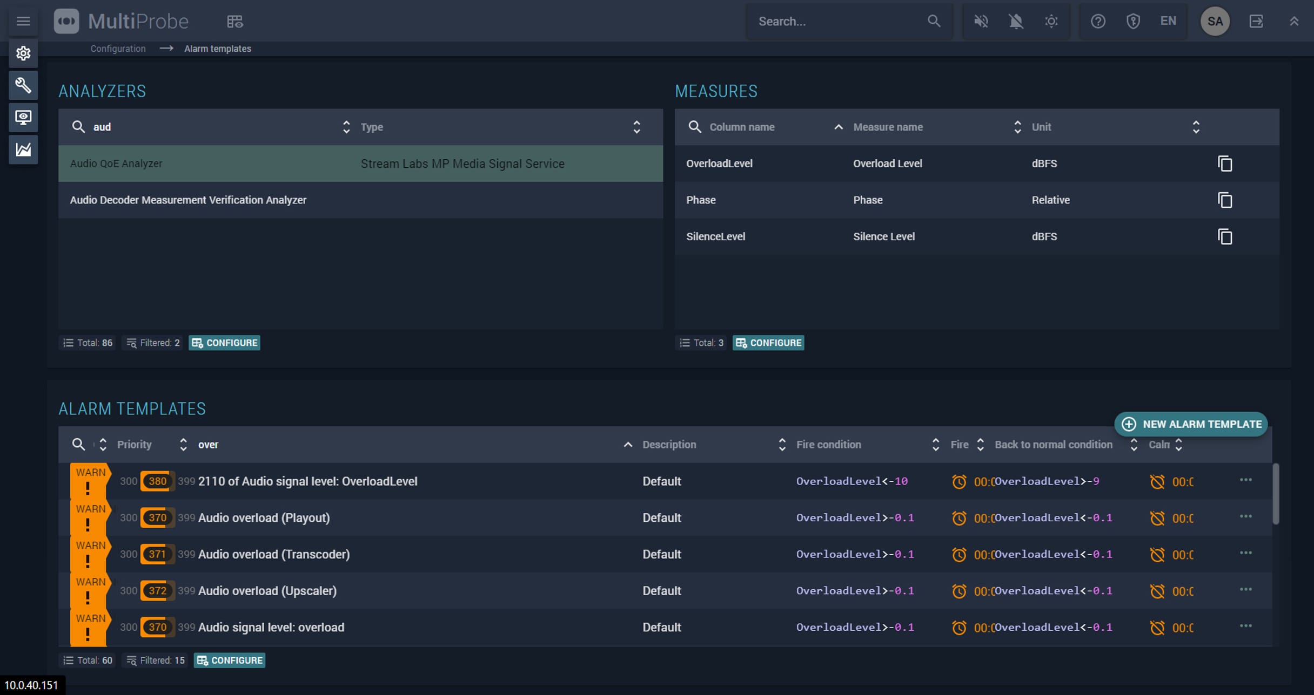Viewport: 1314px width, 695px height.
Task: Sort Measures by Unit column
Action: pyautogui.click(x=1196, y=127)
